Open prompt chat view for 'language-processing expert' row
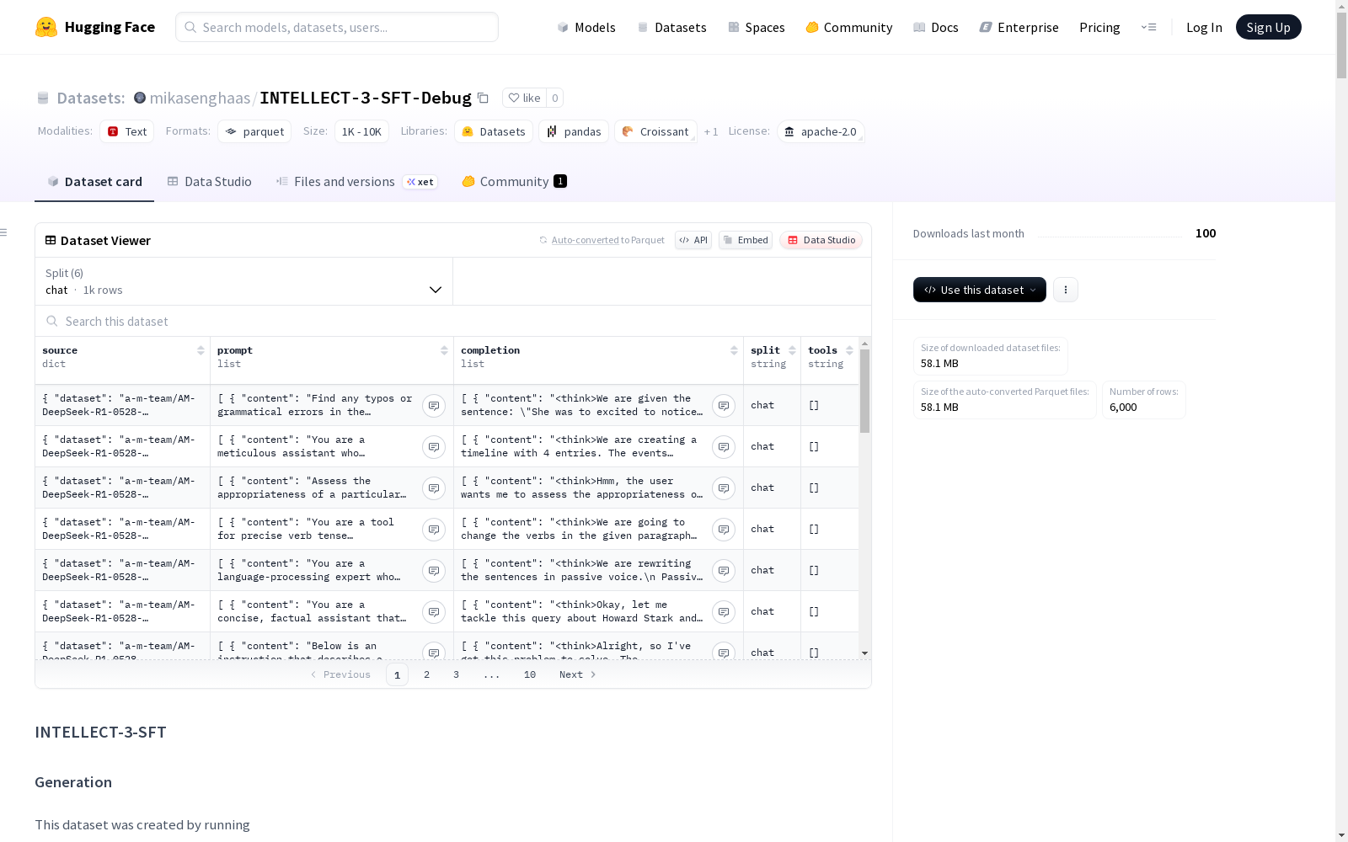 click(x=434, y=571)
